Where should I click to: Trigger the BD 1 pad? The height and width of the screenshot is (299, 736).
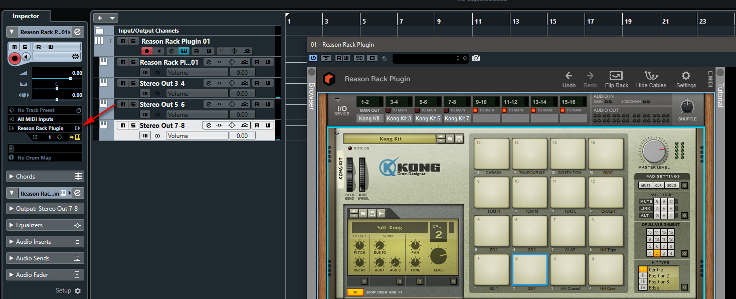point(492,270)
